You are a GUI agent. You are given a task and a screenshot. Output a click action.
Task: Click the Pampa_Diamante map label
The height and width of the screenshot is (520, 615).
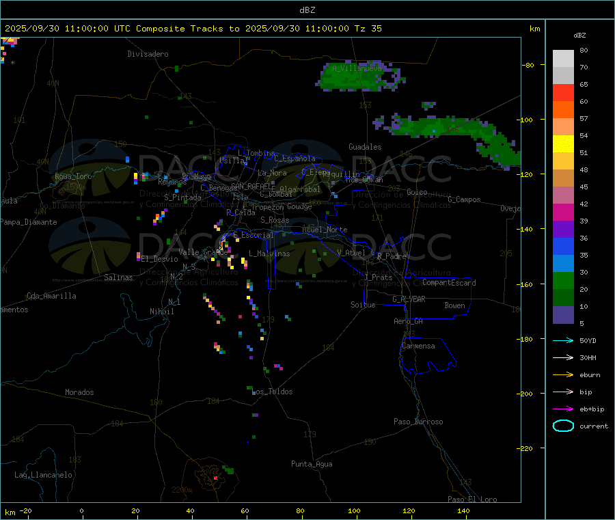[x=29, y=222]
